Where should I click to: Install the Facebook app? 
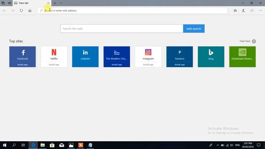pyautogui.click(x=22, y=65)
